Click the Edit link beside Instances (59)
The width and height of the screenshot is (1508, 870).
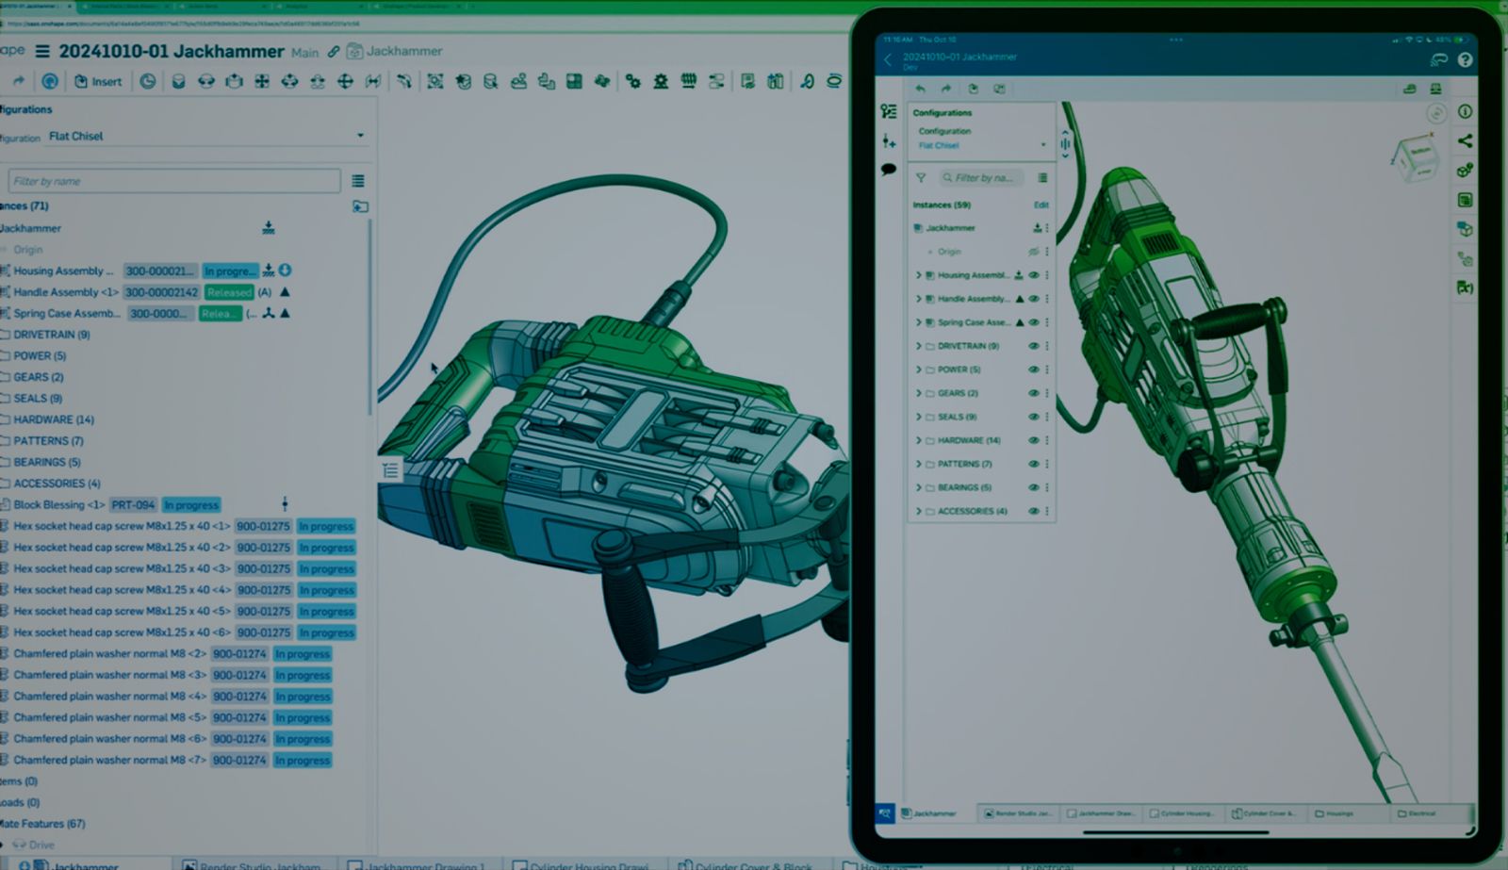click(1041, 205)
